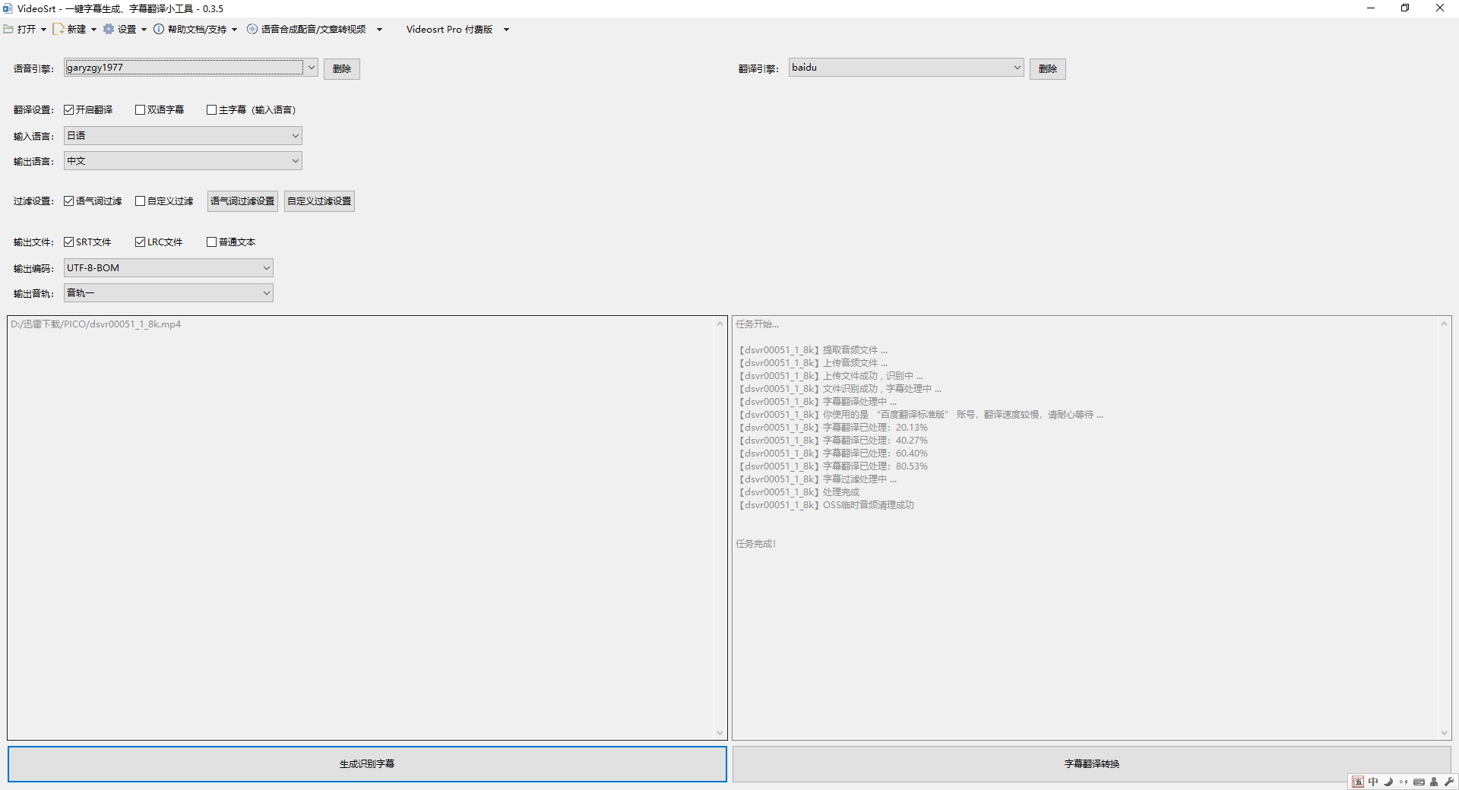Click the gear icon for 设置
The image size is (1459, 790).
[x=109, y=29]
